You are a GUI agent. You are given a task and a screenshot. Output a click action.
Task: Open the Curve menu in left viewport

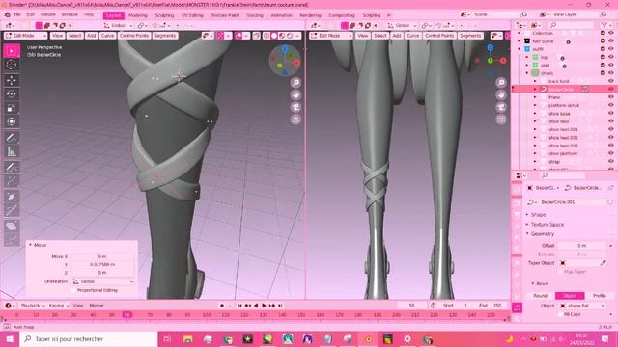(107, 36)
